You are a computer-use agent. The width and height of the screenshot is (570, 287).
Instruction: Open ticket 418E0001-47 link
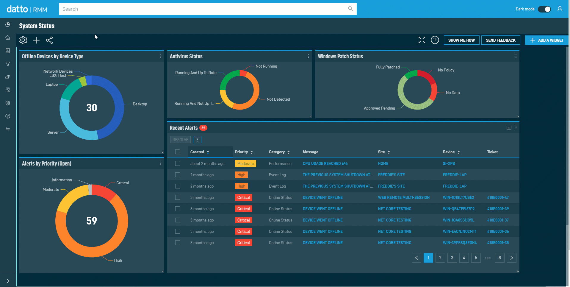[x=498, y=197]
